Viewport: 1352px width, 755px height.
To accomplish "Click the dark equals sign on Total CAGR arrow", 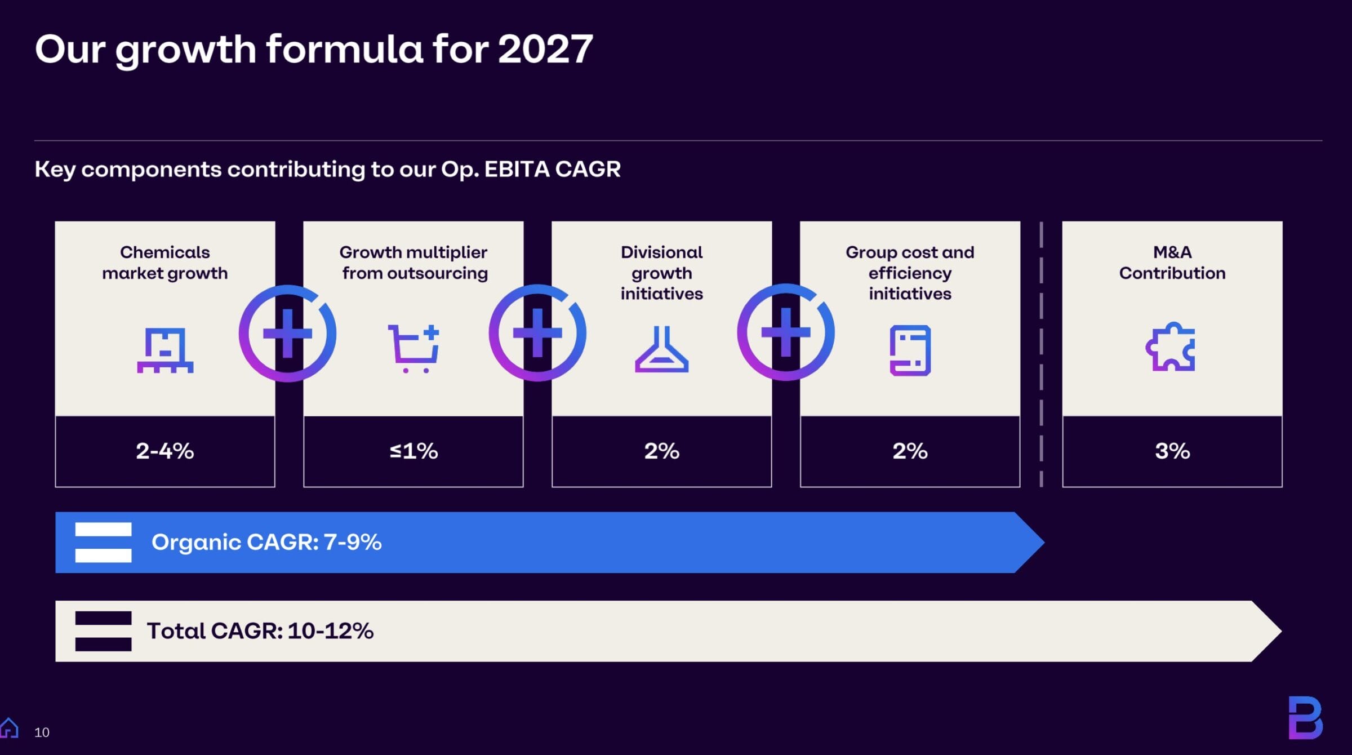I will click(x=103, y=631).
